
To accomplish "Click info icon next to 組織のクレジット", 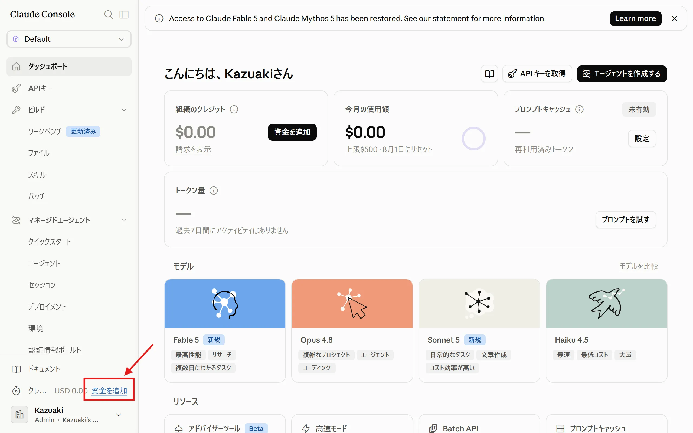I will pos(234,109).
